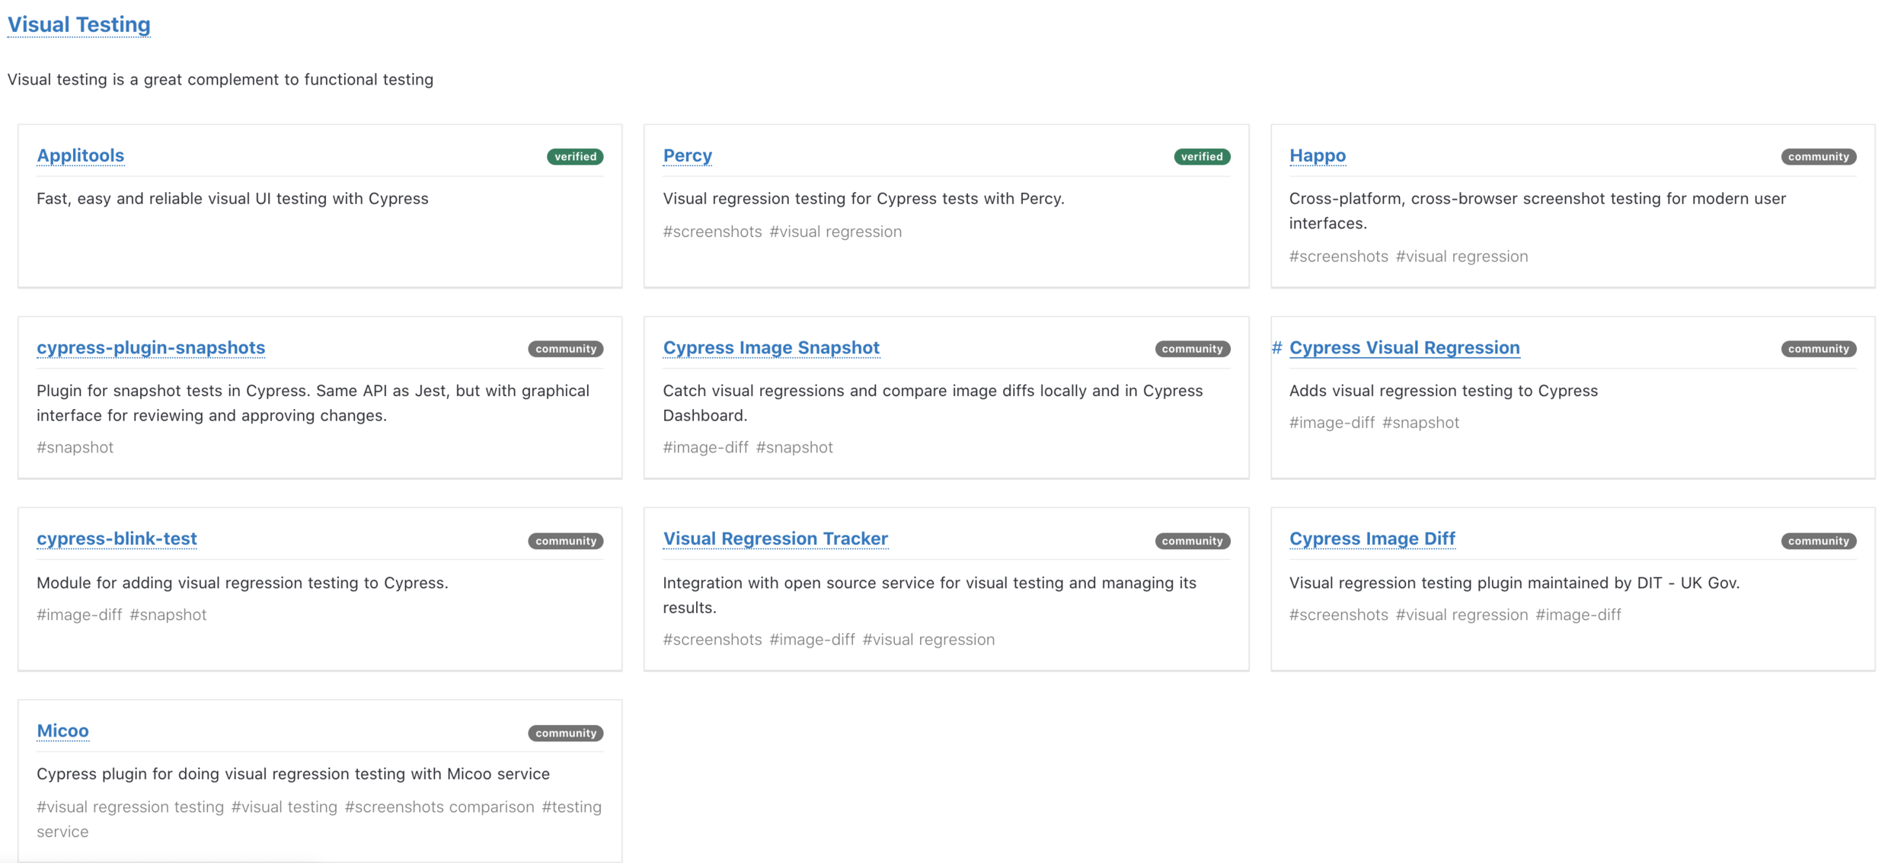The height and width of the screenshot is (863, 1904).
Task: Open the cypress-blink-test link
Action: (x=117, y=539)
